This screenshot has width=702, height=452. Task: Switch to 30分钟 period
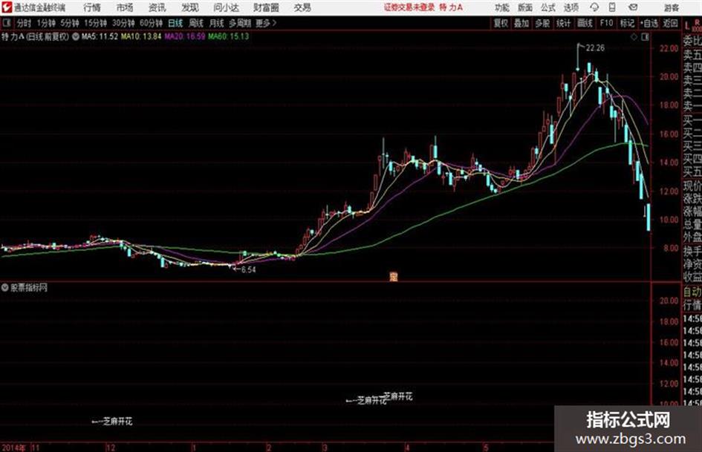(x=123, y=23)
